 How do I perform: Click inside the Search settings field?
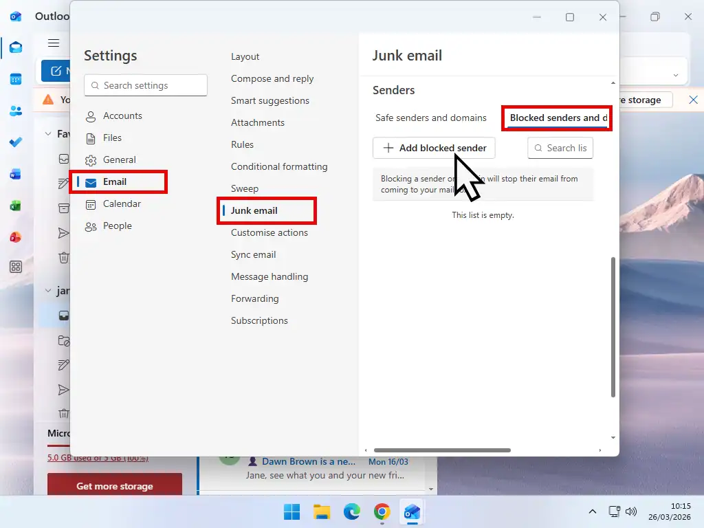[145, 85]
